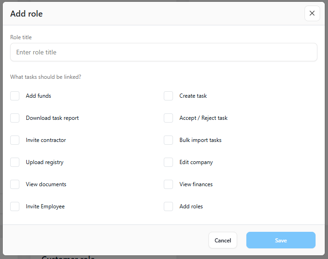Click the 'Bulk import tasks' label text
328x259 pixels.
pos(200,140)
